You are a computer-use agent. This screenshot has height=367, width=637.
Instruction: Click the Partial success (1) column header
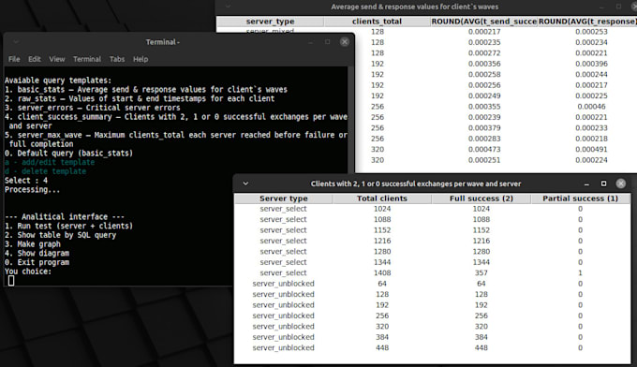coord(581,198)
